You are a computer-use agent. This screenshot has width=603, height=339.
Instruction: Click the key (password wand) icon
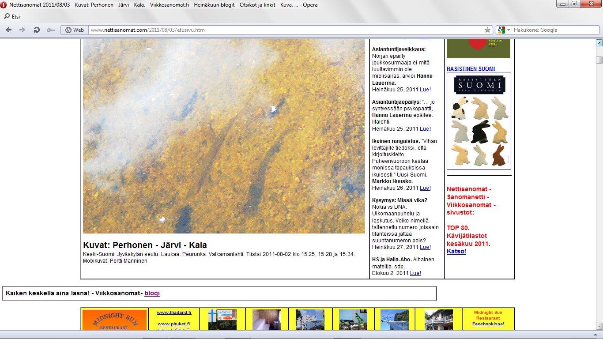[x=50, y=30]
